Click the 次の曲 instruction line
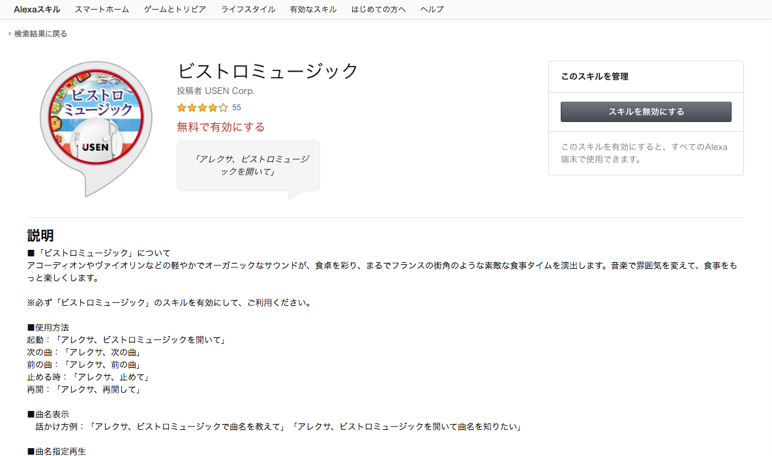 (x=84, y=352)
